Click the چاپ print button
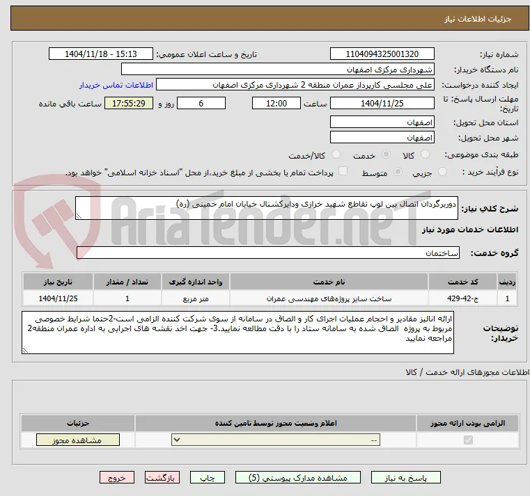Viewport: 530px width, 496px height. coord(208,478)
